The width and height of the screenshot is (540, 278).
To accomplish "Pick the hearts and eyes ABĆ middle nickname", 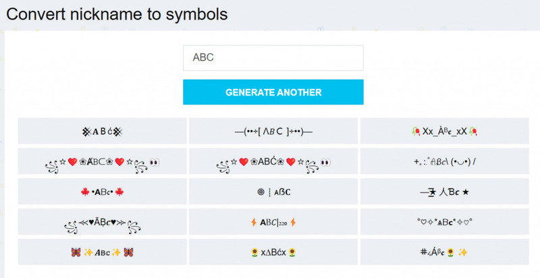I will pos(273,161).
